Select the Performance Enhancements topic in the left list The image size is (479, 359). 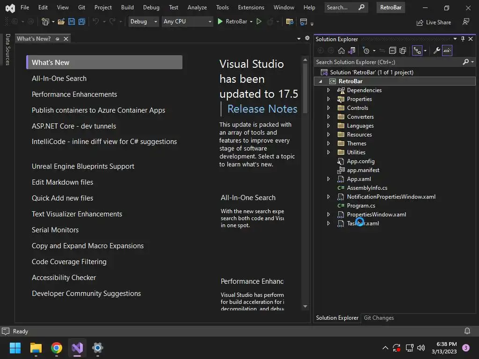point(74,94)
